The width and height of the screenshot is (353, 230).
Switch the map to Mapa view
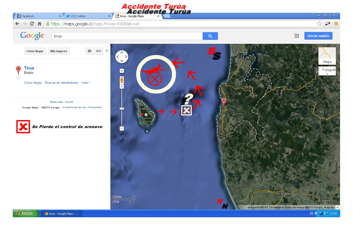click(x=327, y=56)
